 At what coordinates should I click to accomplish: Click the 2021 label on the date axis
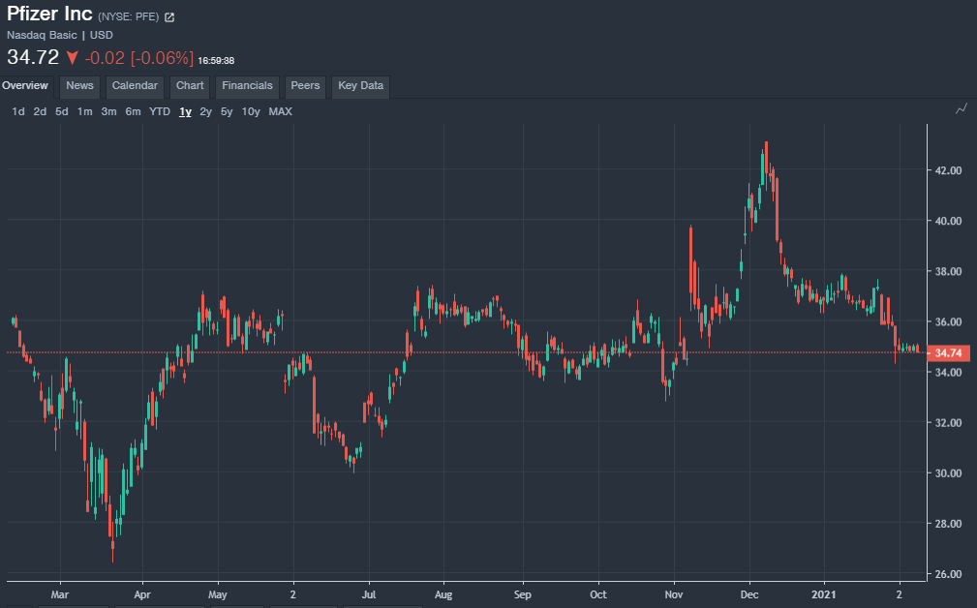click(824, 594)
